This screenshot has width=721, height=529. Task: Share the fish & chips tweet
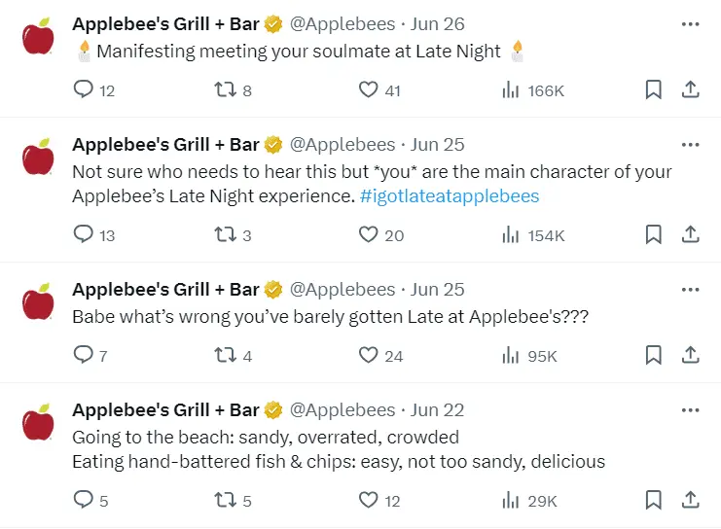point(690,501)
